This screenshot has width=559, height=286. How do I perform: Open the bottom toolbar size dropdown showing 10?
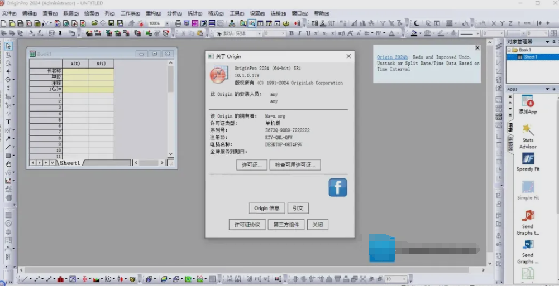coord(404,279)
